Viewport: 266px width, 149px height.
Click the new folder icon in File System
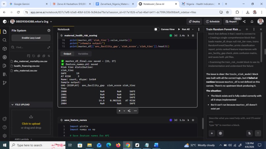coord(28,56)
